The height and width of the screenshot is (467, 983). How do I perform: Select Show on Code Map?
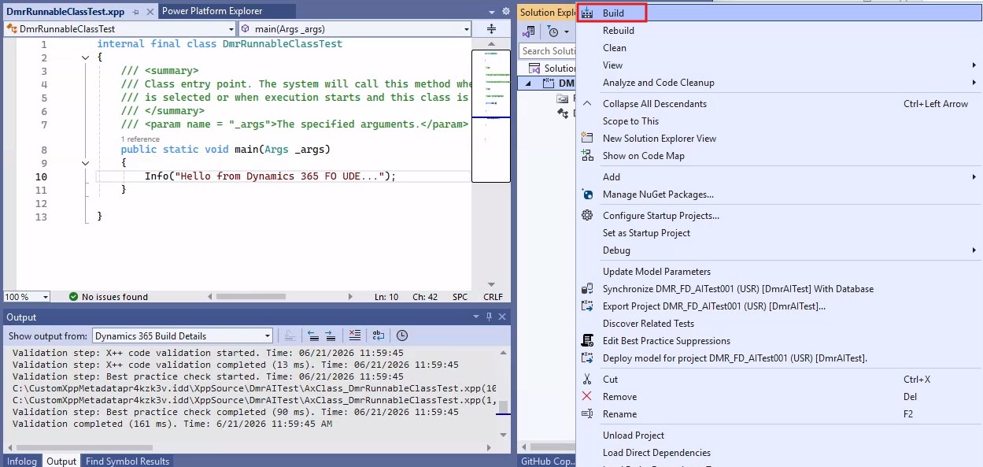pyautogui.click(x=779, y=155)
